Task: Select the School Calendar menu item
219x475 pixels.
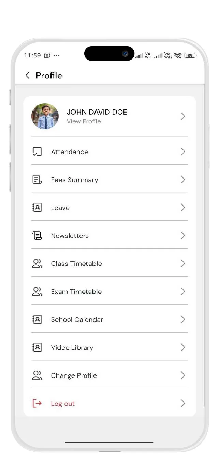Action: (x=77, y=320)
